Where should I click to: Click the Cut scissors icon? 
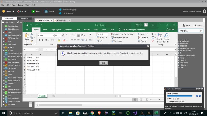point(32,34)
